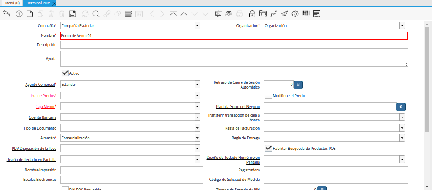Click the zoom across folder-magnifier icon
Screen dimensions: 432x190
pyautogui.click(x=263, y=14)
